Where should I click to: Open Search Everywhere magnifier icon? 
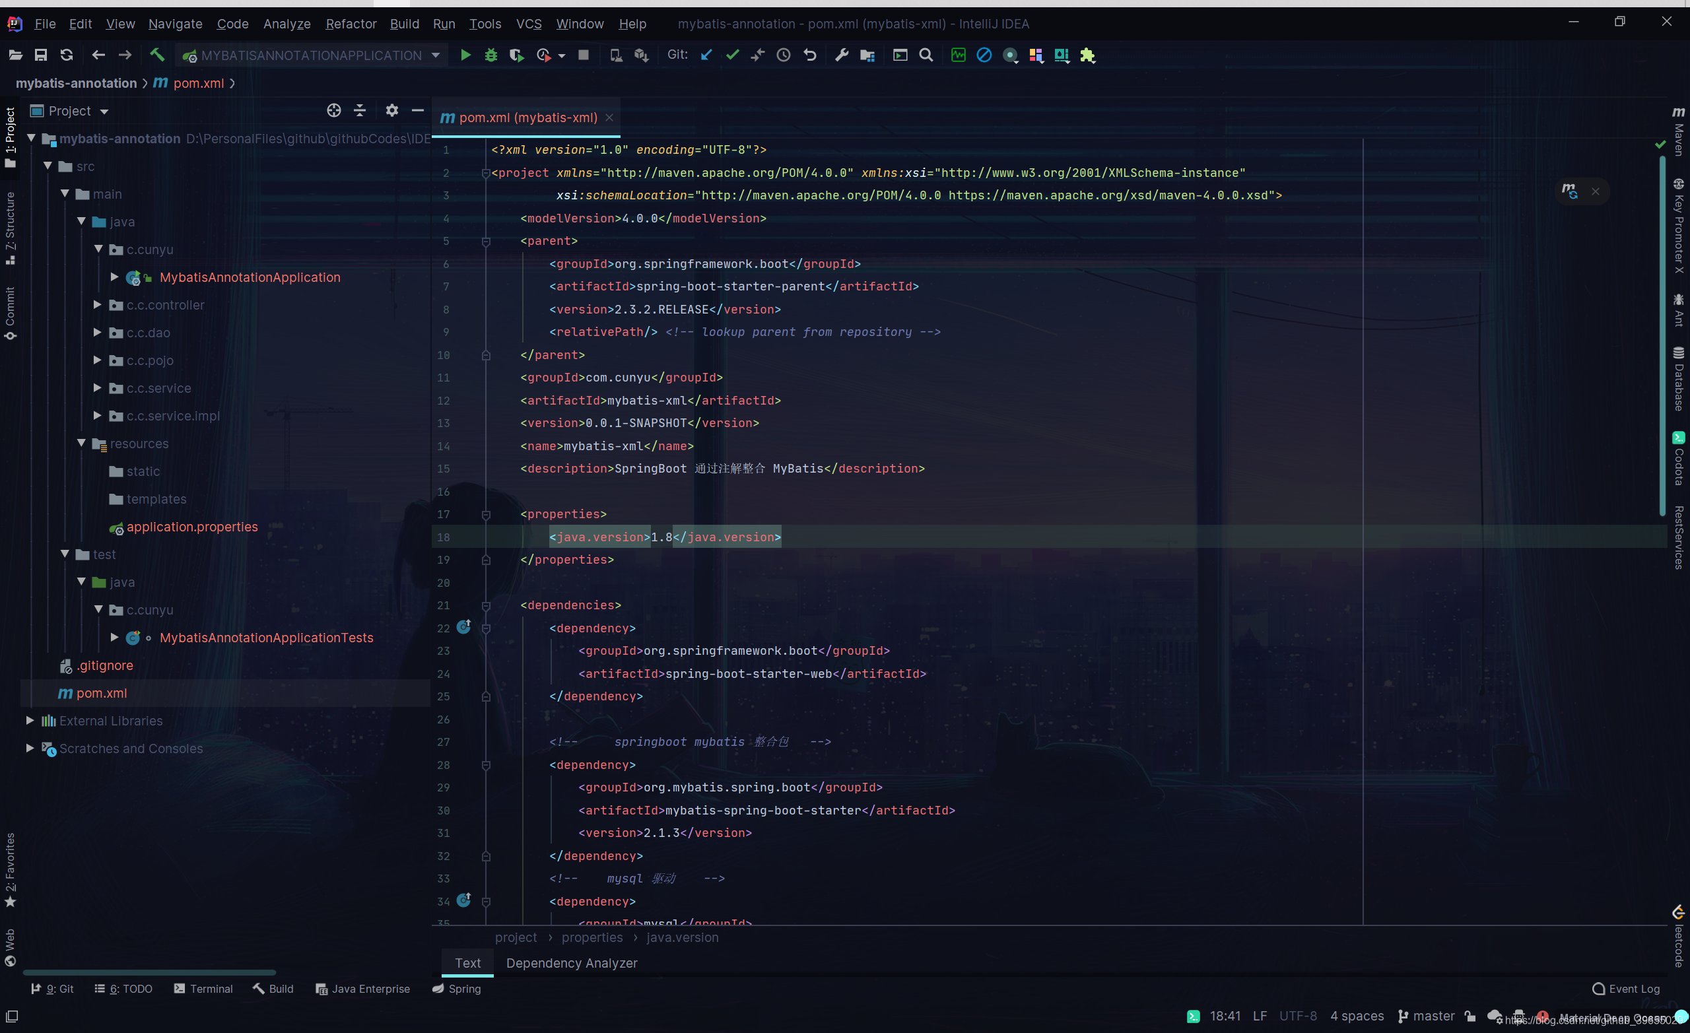(x=926, y=55)
